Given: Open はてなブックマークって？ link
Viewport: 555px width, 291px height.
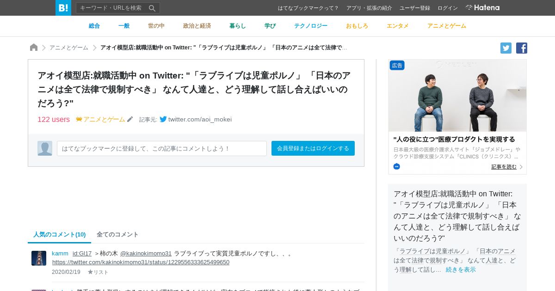Looking at the screenshot, I should [x=308, y=8].
